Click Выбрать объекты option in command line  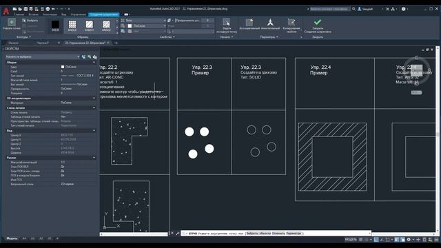point(258,234)
